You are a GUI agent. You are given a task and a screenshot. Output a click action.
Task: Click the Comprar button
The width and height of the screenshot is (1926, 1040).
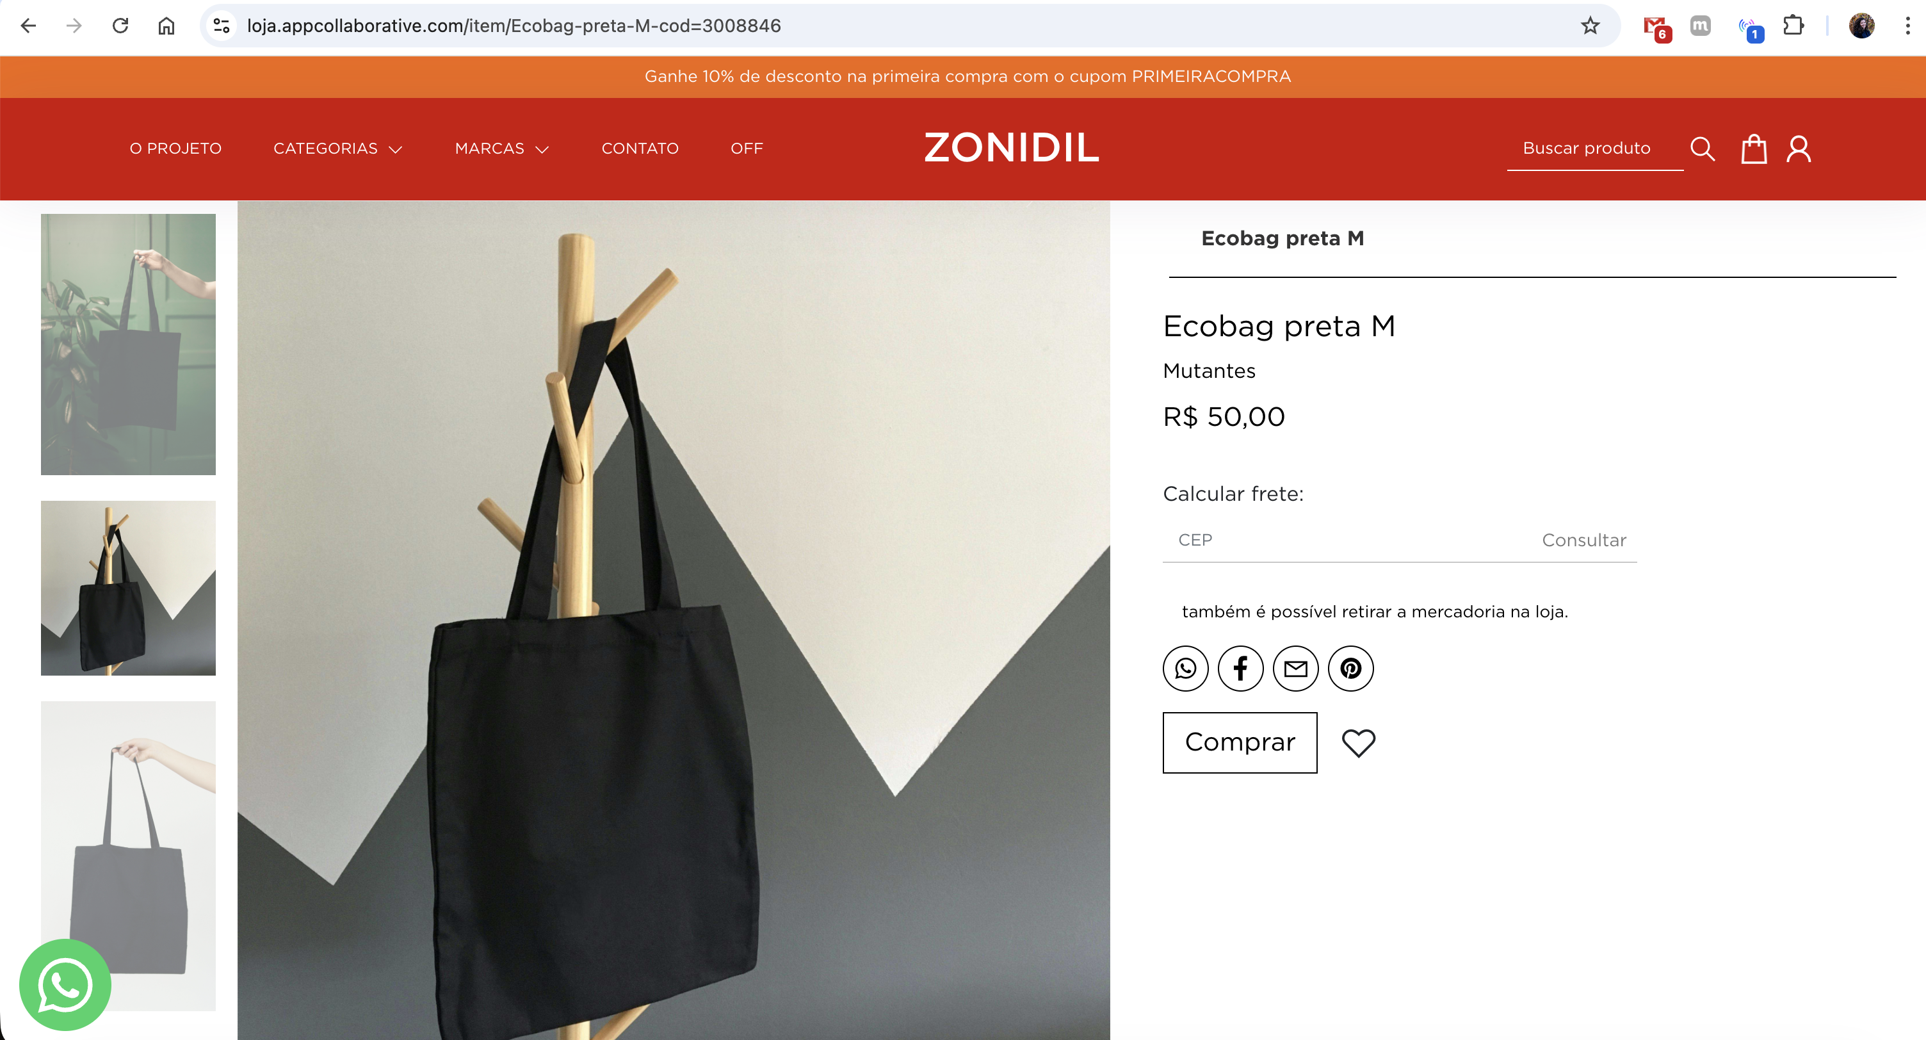click(1240, 742)
